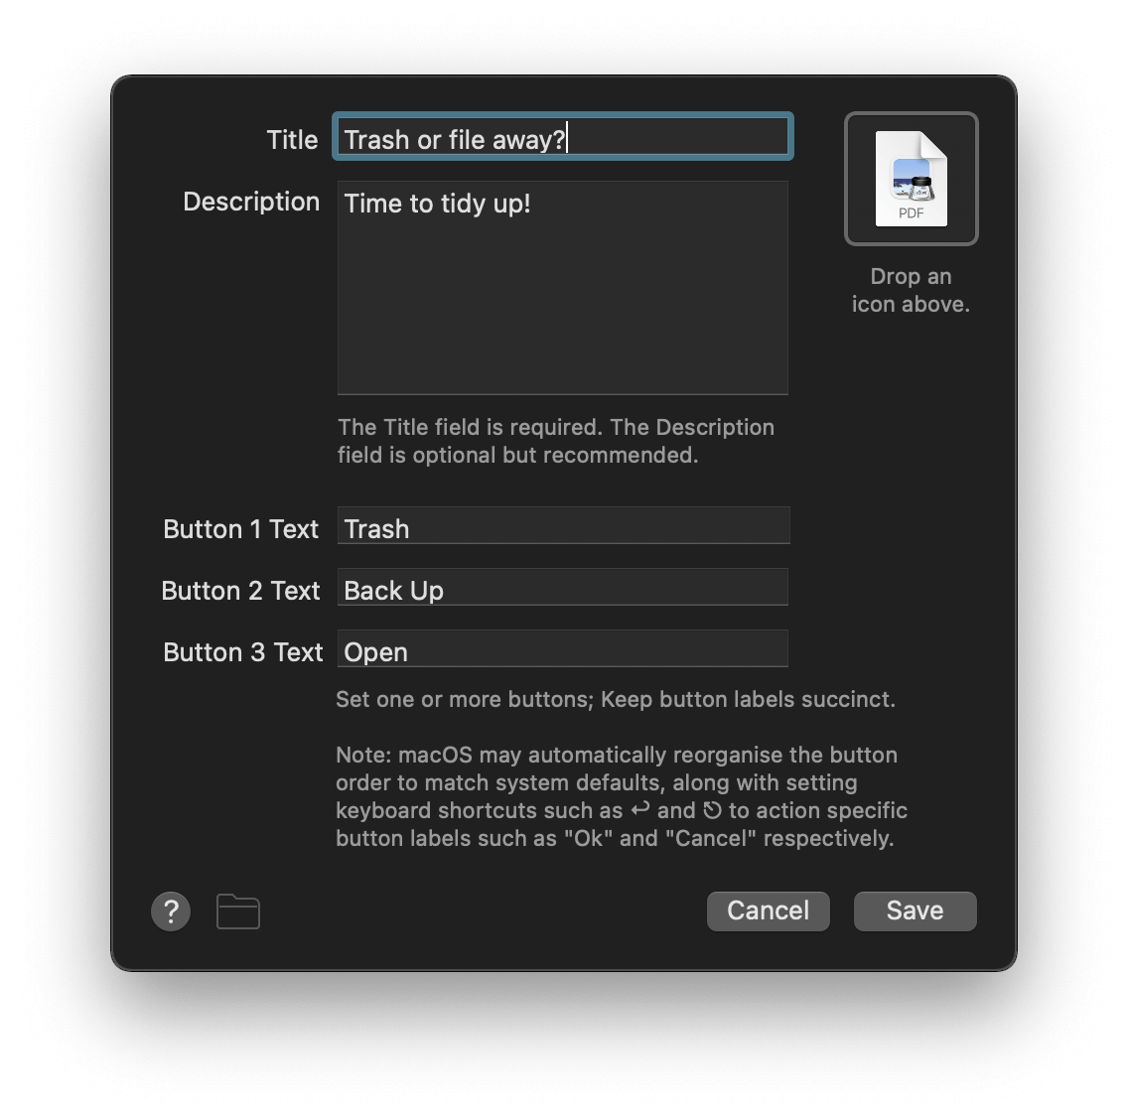Click the field hint about Title being required
Image resolution: width=1128 pixels, height=1118 pixels.
tap(555, 441)
